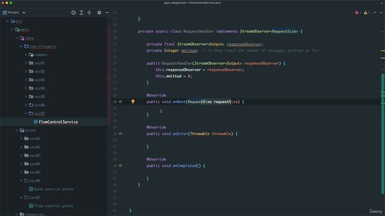The height and width of the screenshot is (216, 385).
Task: Click the Expand All icon in Project toolbar
Action: [81, 13]
